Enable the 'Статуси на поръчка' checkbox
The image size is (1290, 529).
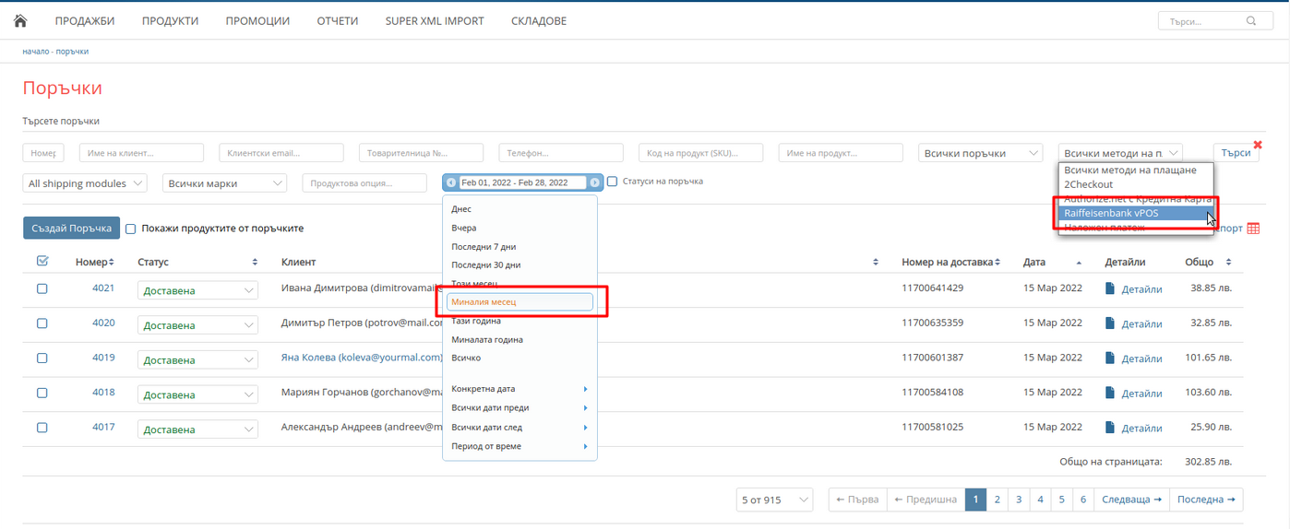pyautogui.click(x=612, y=182)
